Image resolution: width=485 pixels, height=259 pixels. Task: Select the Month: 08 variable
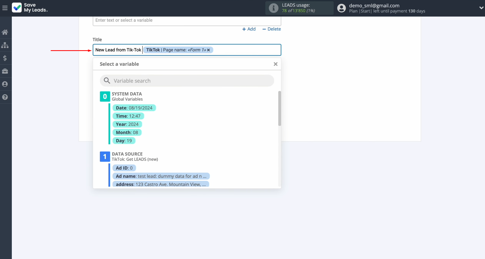[127, 132]
